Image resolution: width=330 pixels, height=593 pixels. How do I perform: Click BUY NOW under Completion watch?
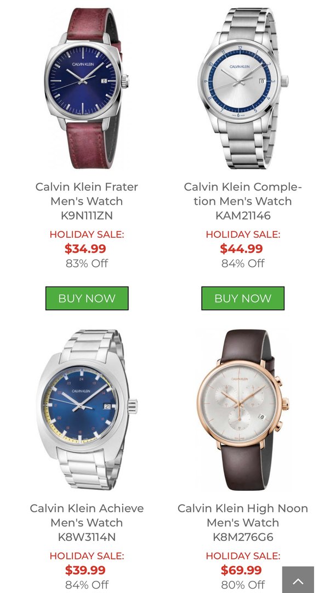click(243, 298)
